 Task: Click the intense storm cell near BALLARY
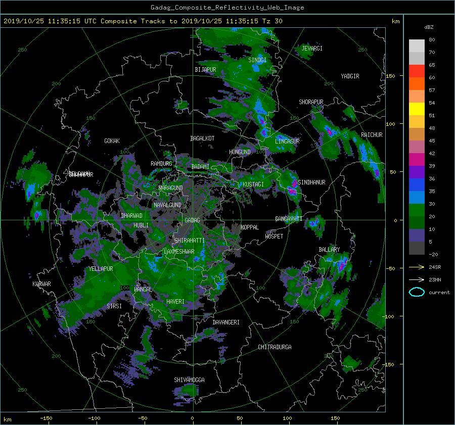click(x=342, y=265)
